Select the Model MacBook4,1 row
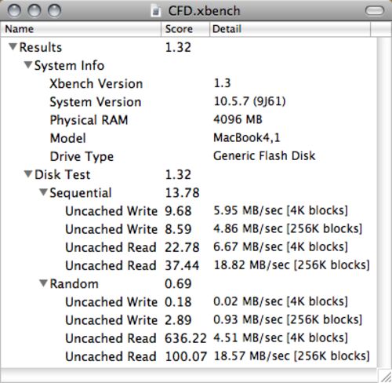 [189, 138]
